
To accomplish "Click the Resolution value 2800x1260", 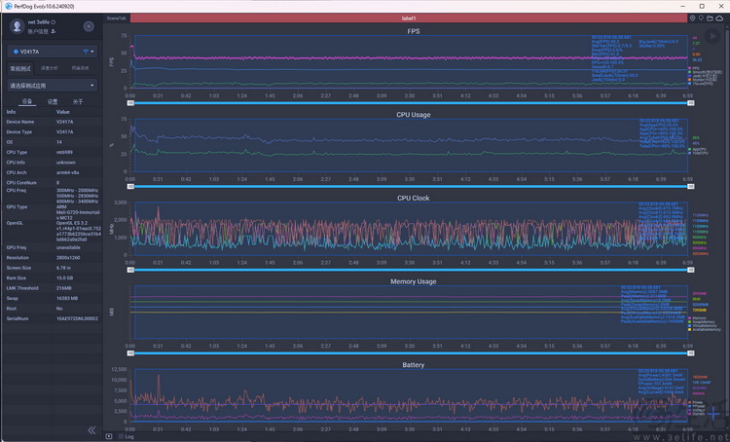I will (x=69, y=258).
